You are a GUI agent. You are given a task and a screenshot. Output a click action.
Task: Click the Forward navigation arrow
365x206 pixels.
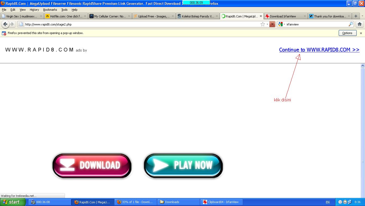tap(12, 24)
